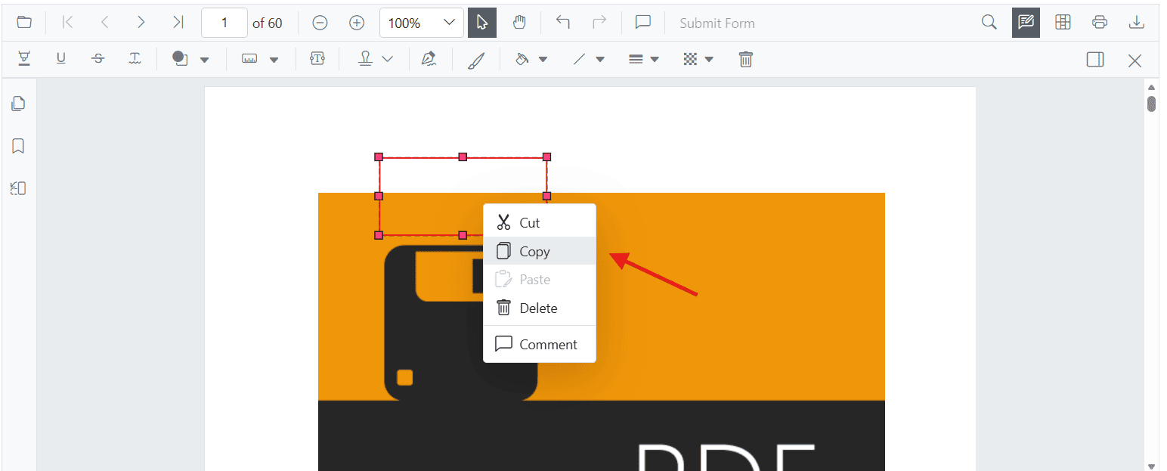
Task: Click the top-left resize handle of rectangle
Action: click(379, 156)
